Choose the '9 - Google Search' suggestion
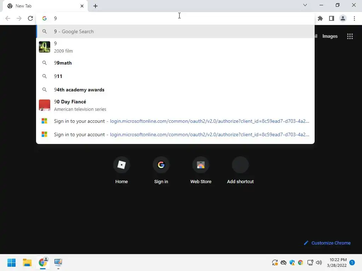362x271 pixels. click(x=175, y=31)
